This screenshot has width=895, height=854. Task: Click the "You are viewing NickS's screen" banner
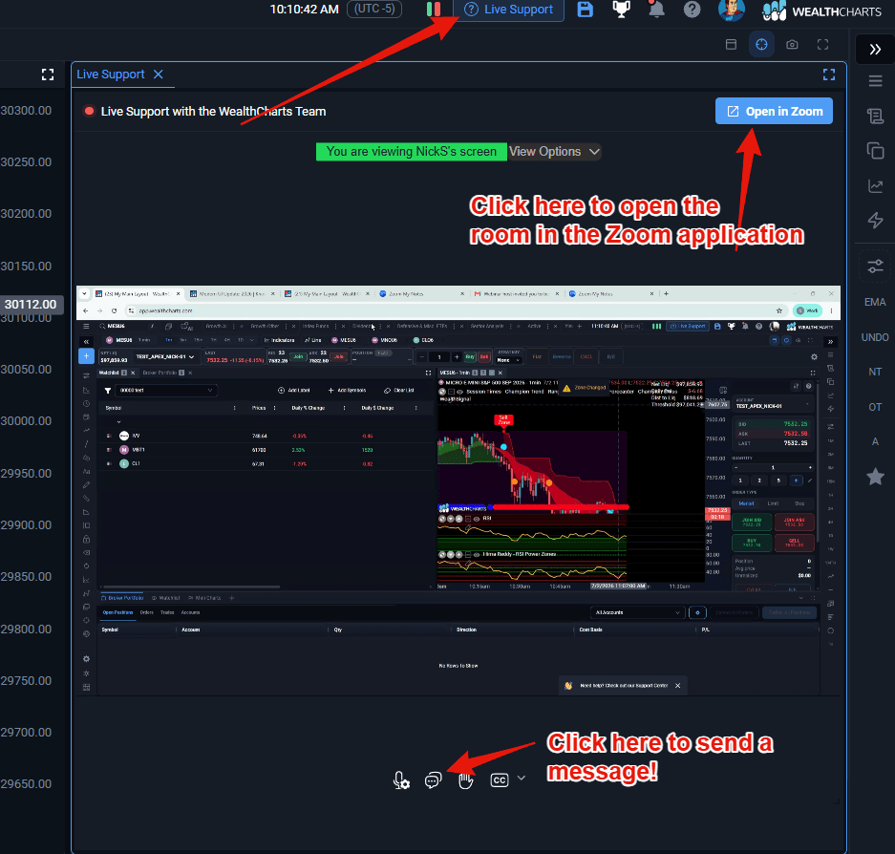coord(411,152)
